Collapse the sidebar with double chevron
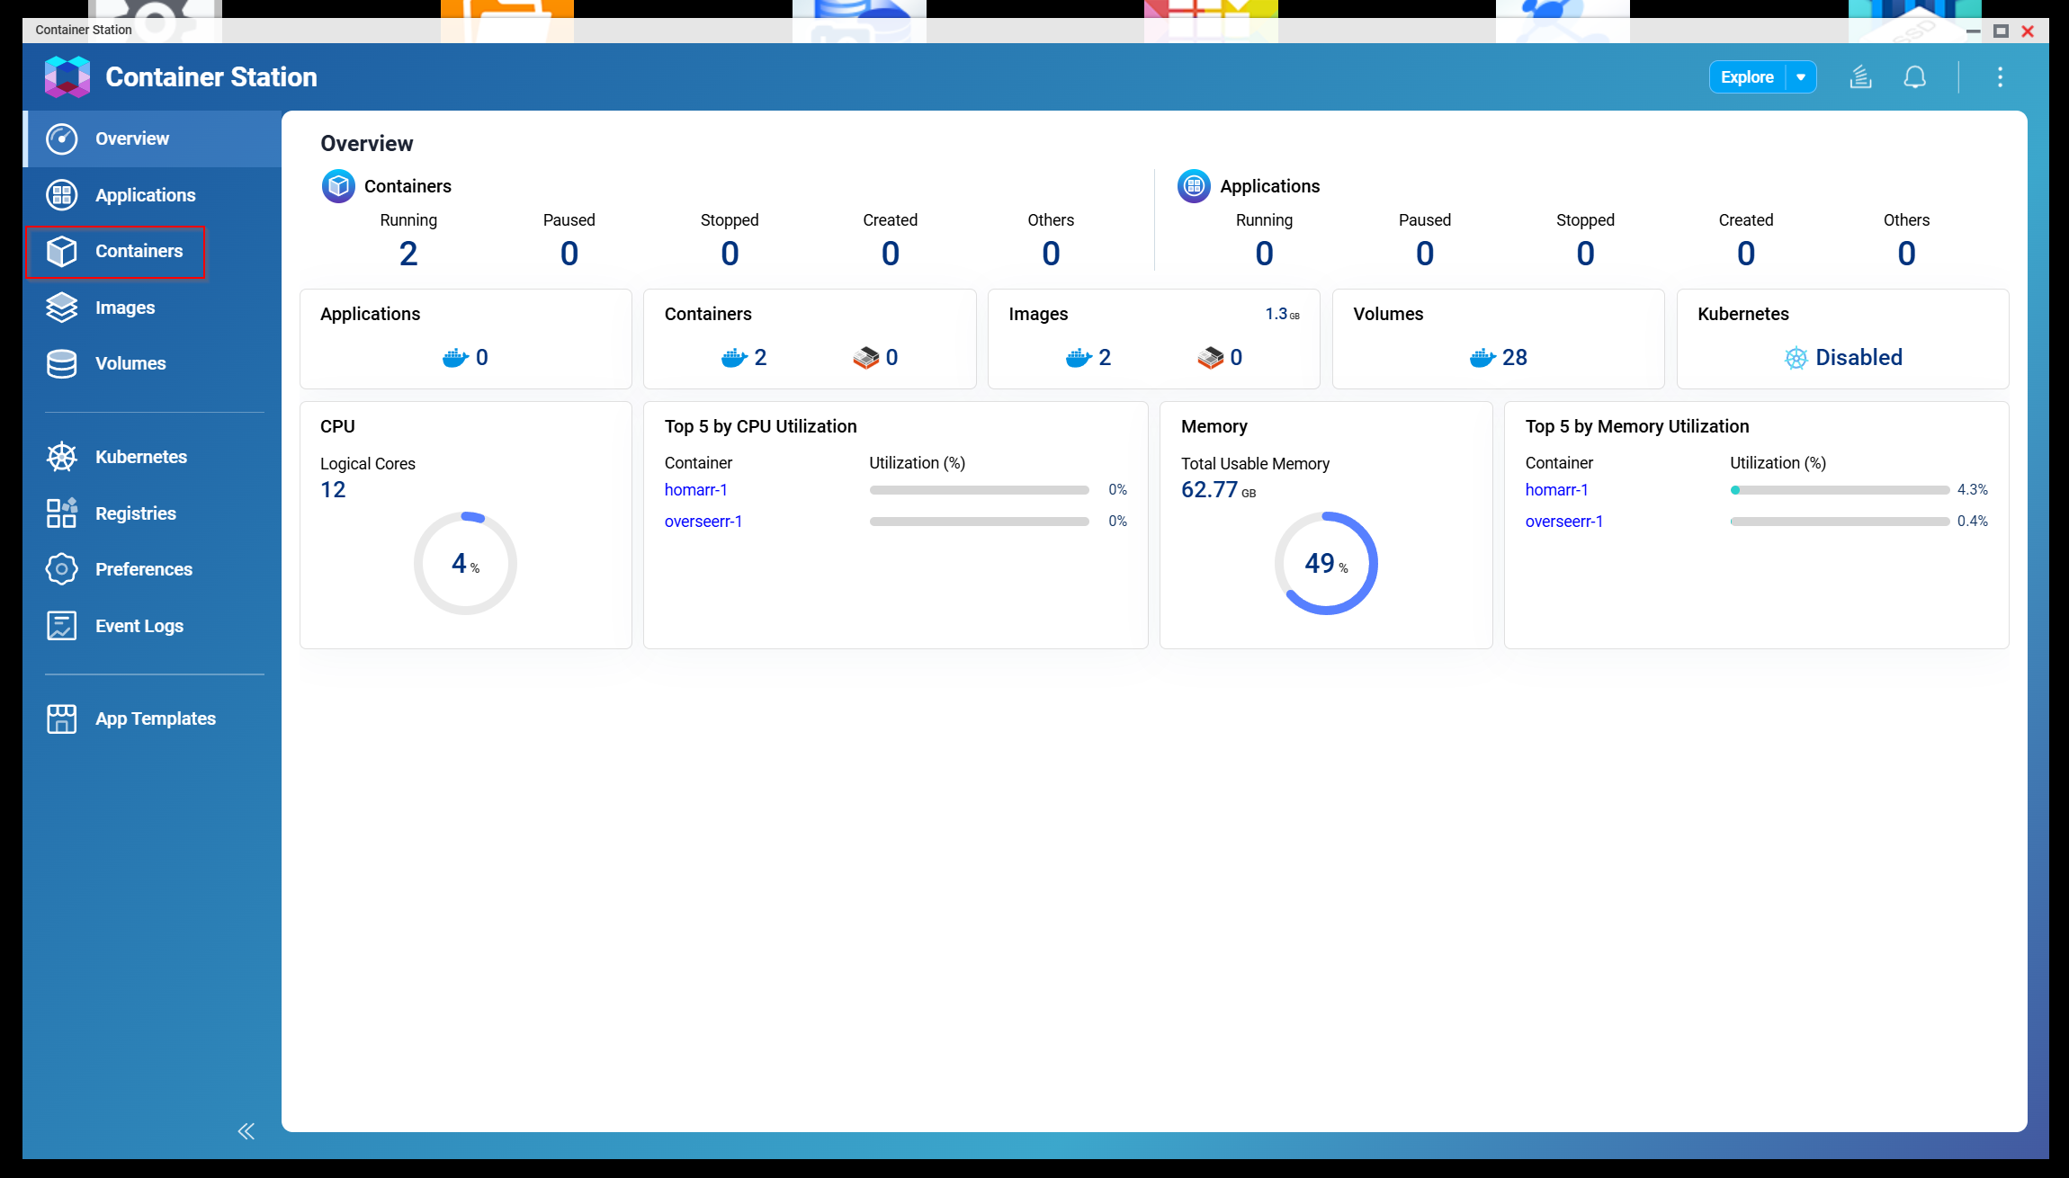Screen dimensions: 2069x1178 tap(246, 1131)
